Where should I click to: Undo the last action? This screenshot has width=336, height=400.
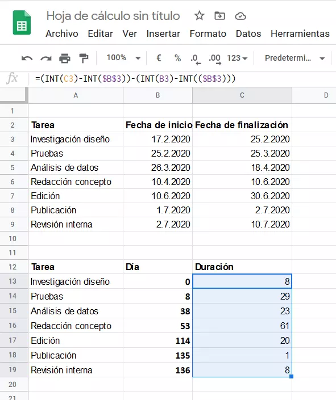[27, 58]
